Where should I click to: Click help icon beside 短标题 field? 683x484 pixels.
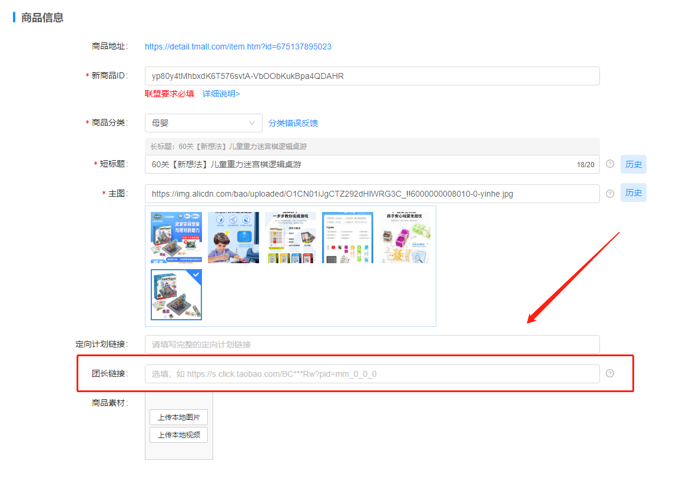(x=609, y=164)
